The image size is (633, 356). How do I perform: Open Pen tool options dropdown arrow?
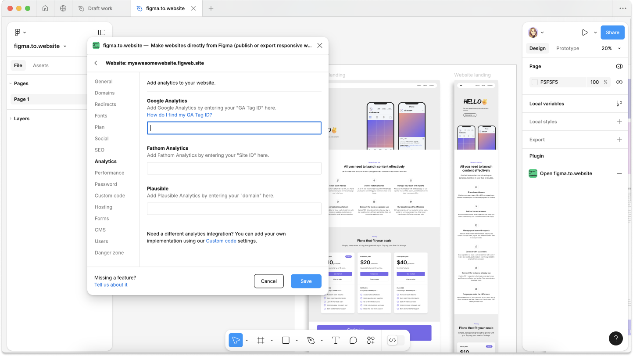[322, 340]
